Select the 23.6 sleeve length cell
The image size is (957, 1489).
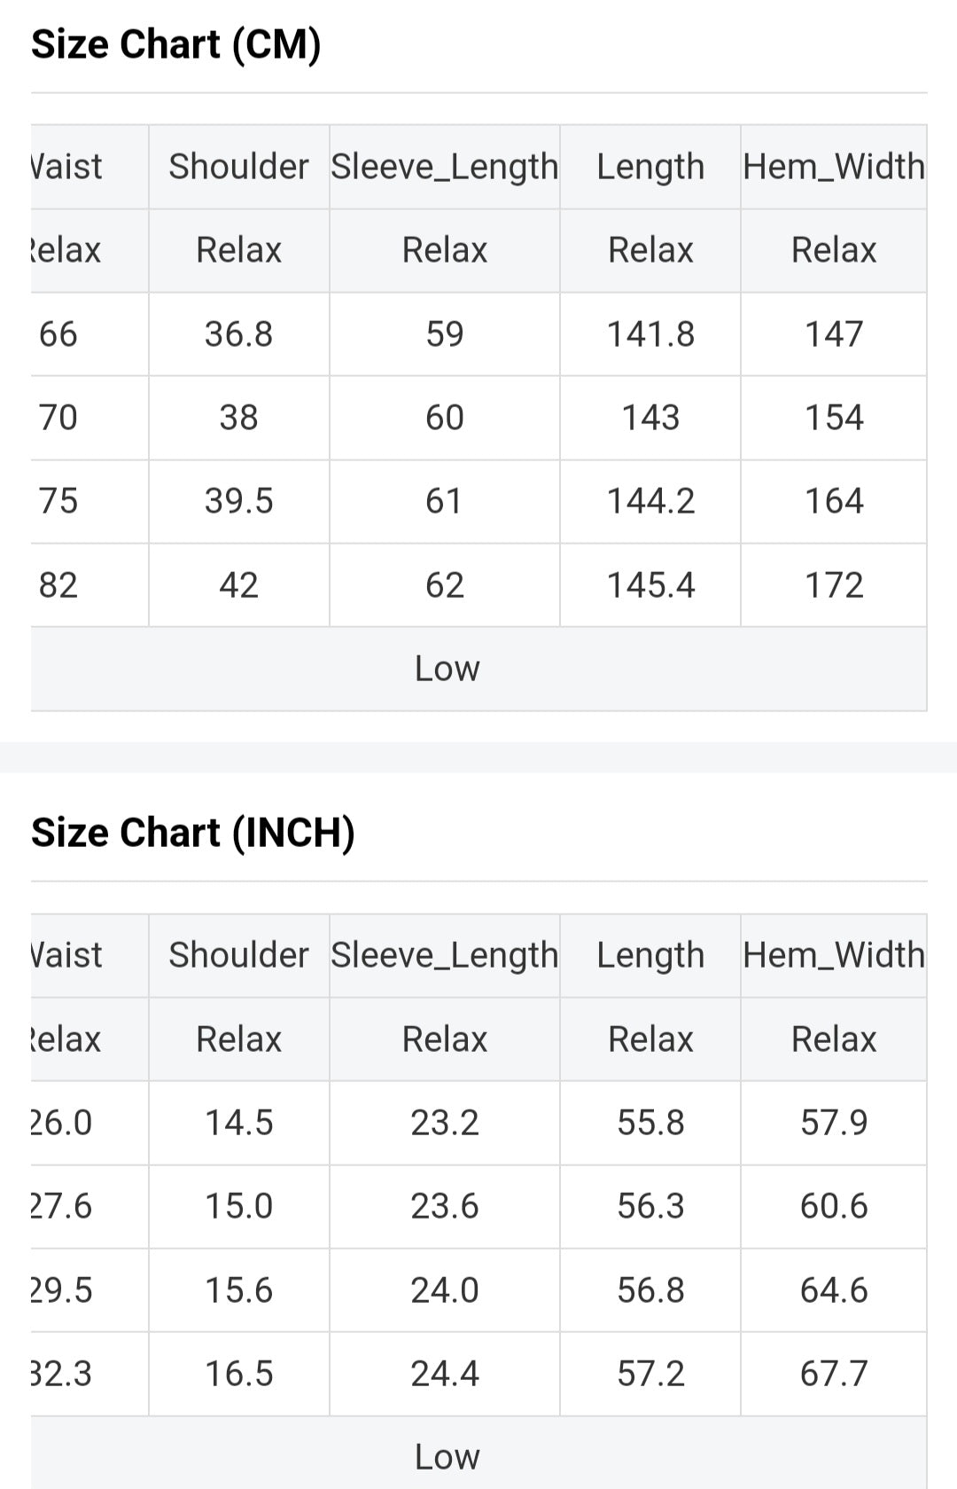point(444,1206)
